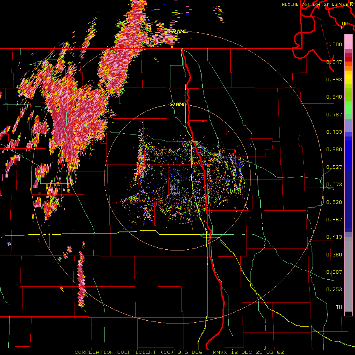
Task: Select the 0.520 scale value
Action: (334, 202)
